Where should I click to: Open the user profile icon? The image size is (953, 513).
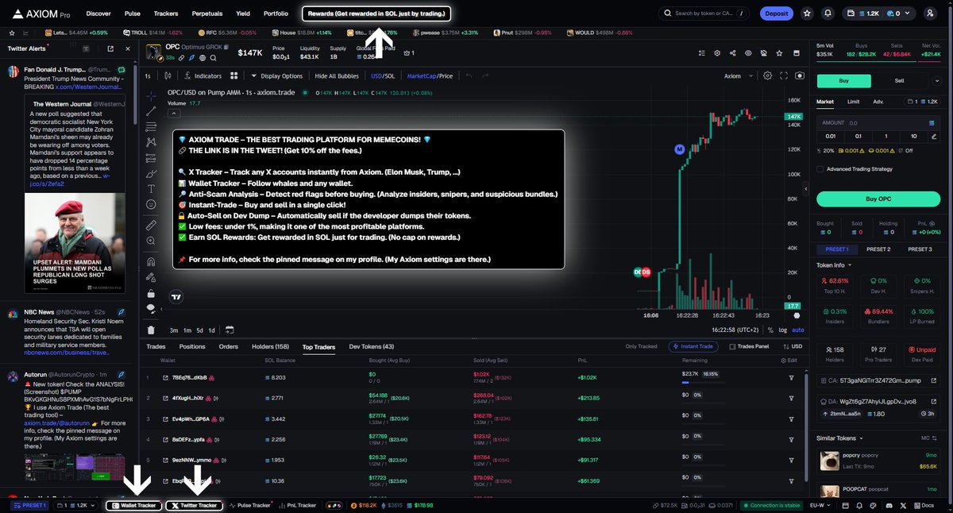[x=930, y=13]
